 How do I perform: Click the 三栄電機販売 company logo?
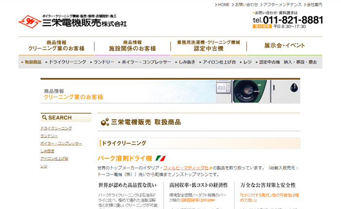pos(73,21)
